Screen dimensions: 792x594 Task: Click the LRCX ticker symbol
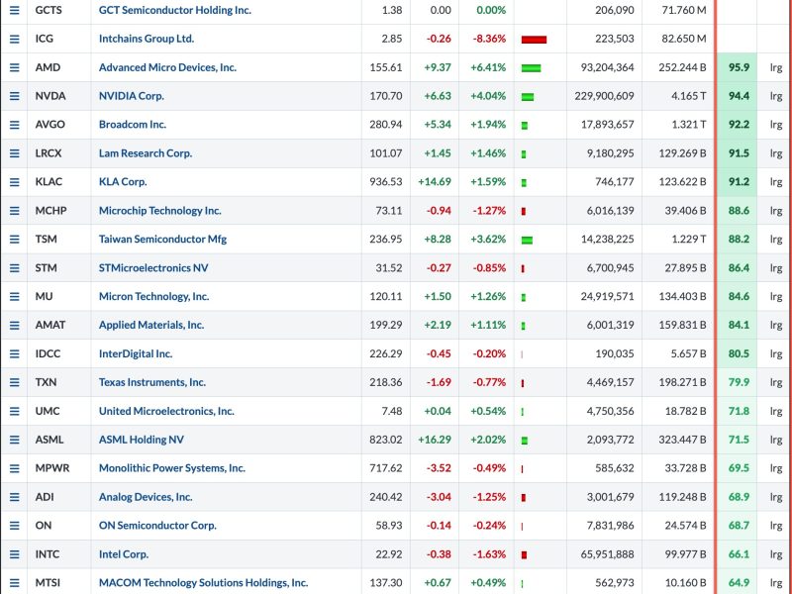click(x=49, y=153)
